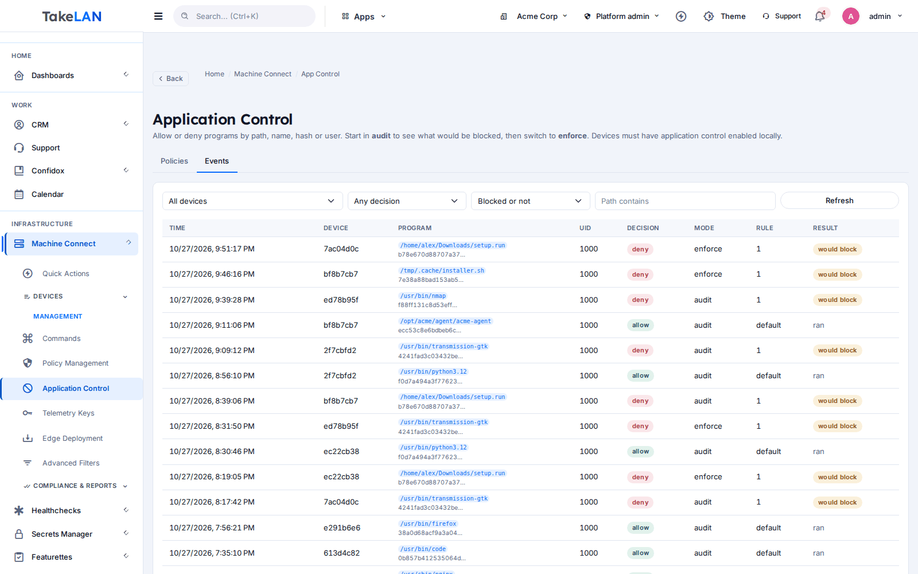Click the Back button
Viewport: 918px width, 574px height.
tap(170, 79)
